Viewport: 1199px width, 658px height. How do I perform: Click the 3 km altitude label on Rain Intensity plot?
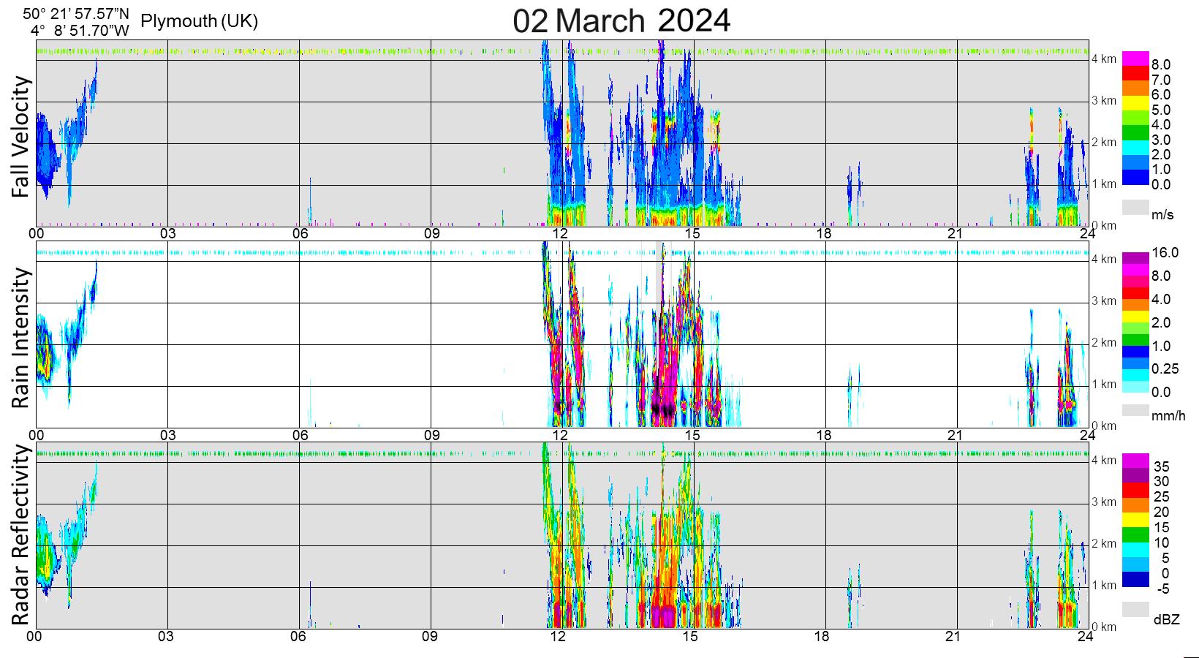(1104, 300)
